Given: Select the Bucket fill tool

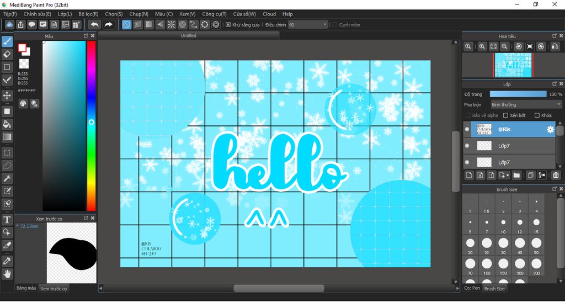Looking at the screenshot, I should point(7,124).
